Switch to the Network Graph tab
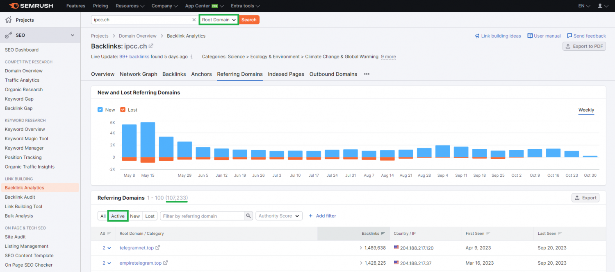 tap(138, 74)
